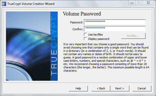Proceed with the Next button
Image resolution: width=156 pixels, height=96 pixels.
120,88
